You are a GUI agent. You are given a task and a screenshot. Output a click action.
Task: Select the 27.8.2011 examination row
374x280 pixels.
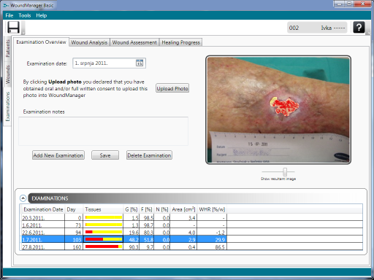(192, 247)
